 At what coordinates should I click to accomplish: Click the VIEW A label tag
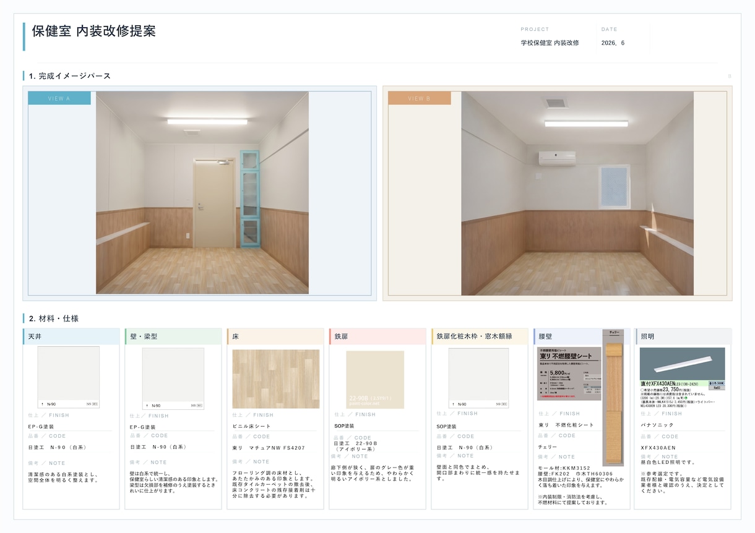point(59,98)
